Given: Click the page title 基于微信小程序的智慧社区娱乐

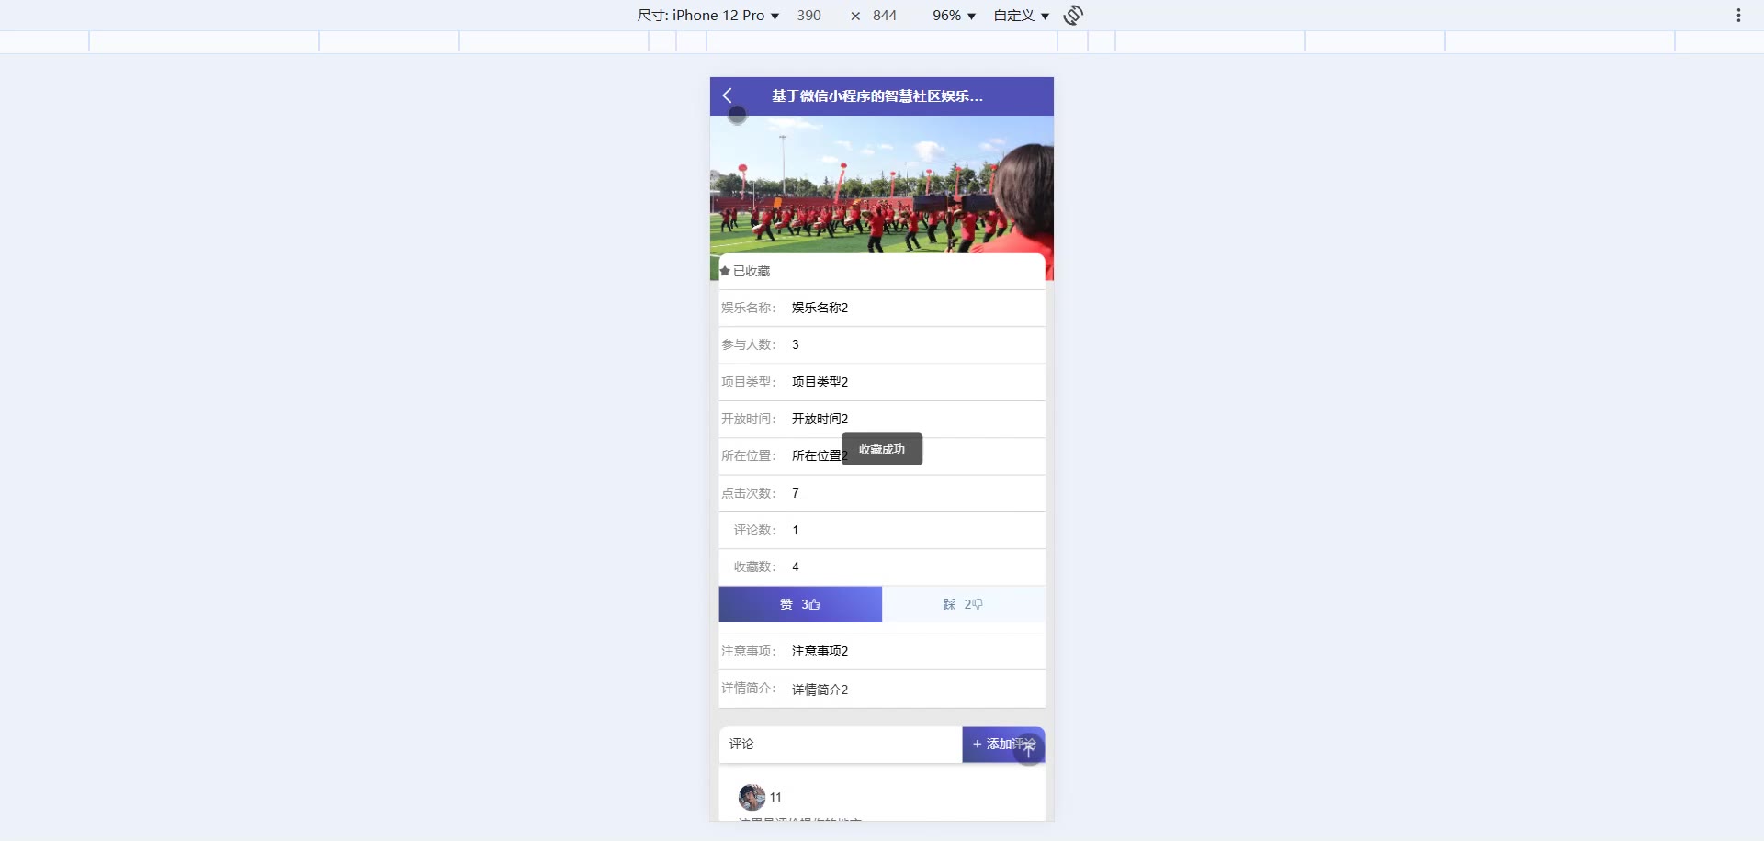Looking at the screenshot, I should point(877,95).
